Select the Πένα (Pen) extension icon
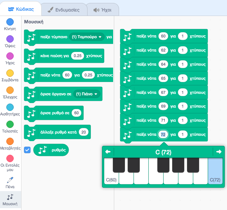This screenshot has width=227, height=210. (10, 180)
